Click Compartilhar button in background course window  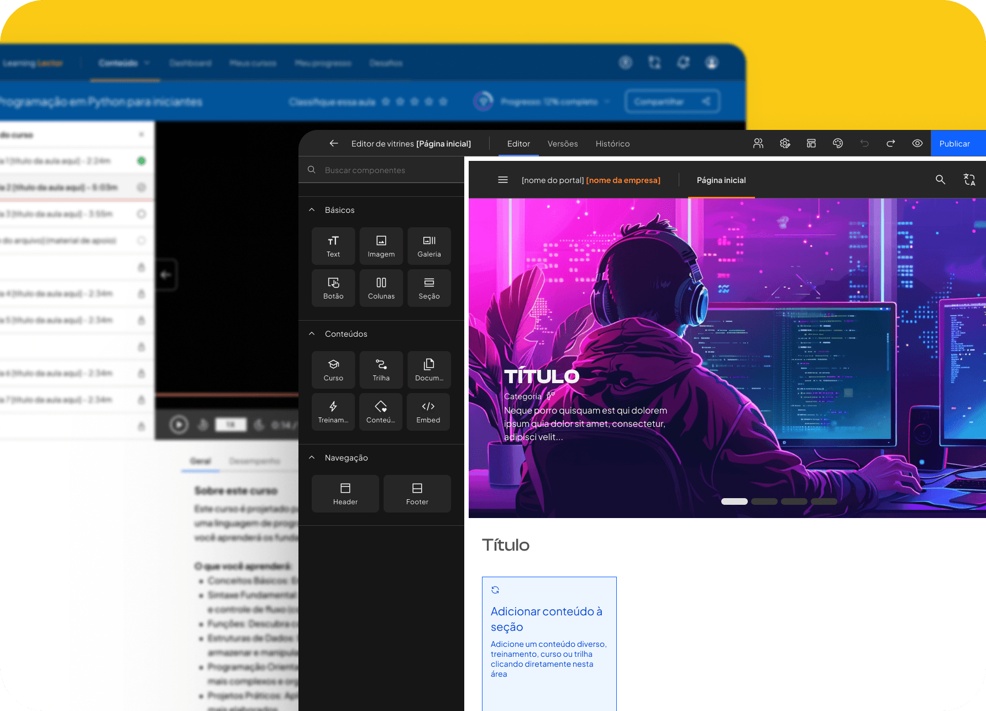point(672,101)
